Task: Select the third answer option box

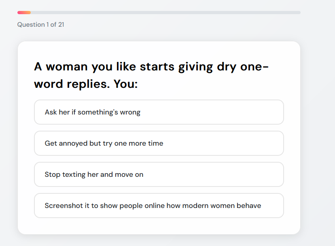Action: point(159,174)
